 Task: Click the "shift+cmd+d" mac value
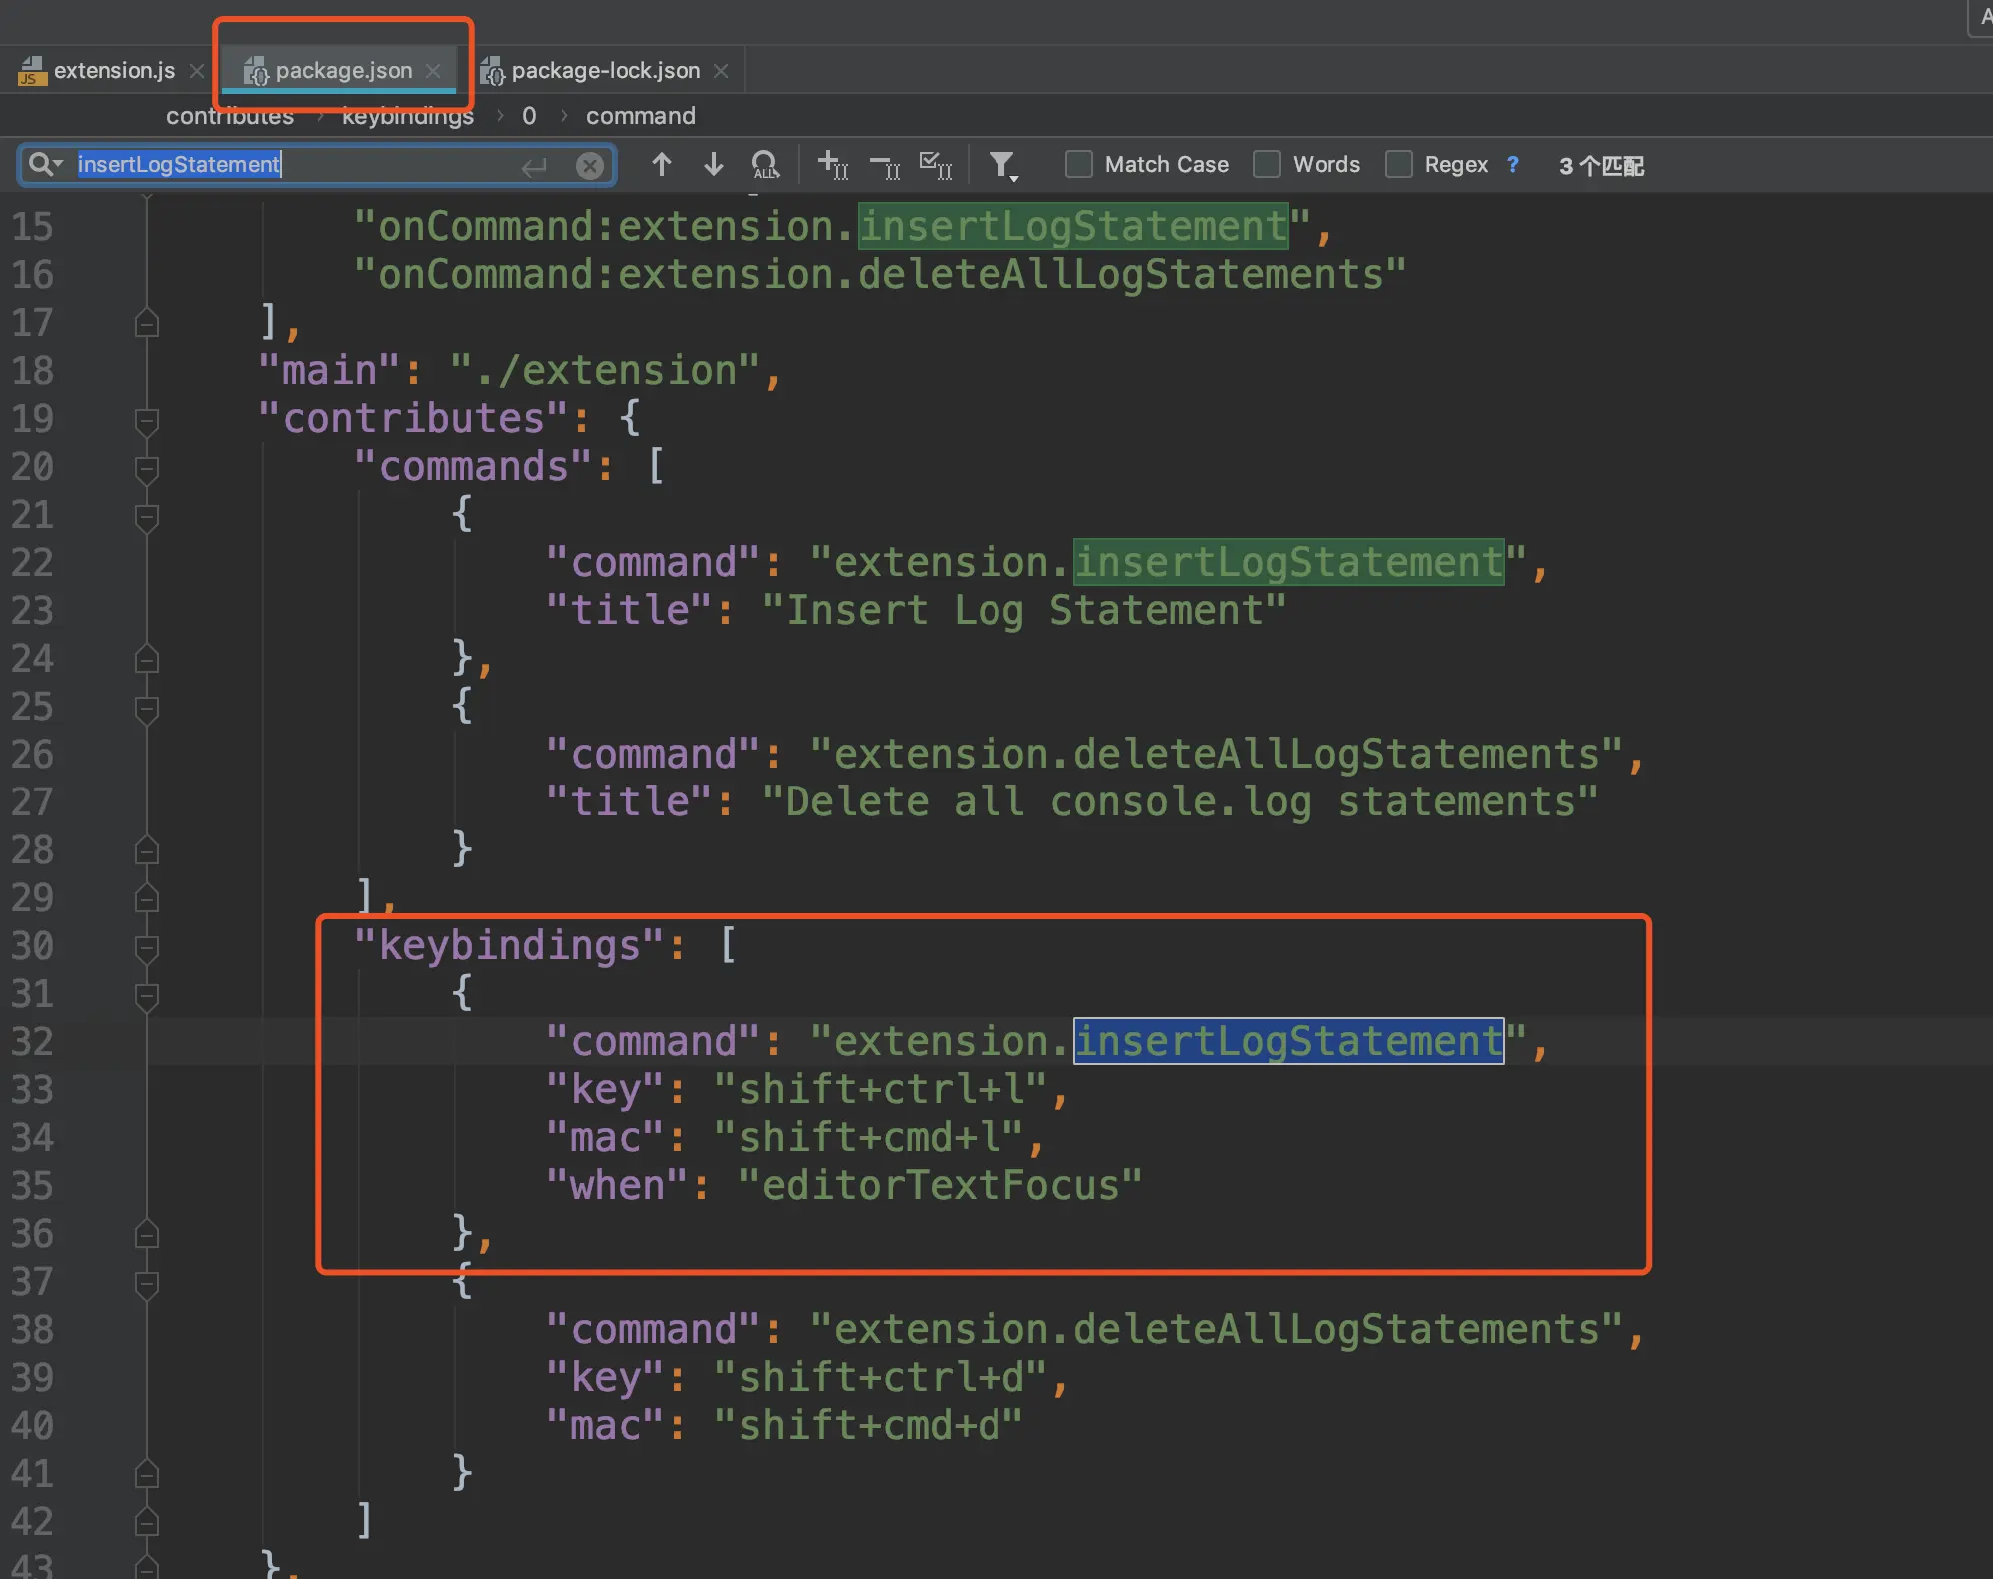[x=868, y=1425]
